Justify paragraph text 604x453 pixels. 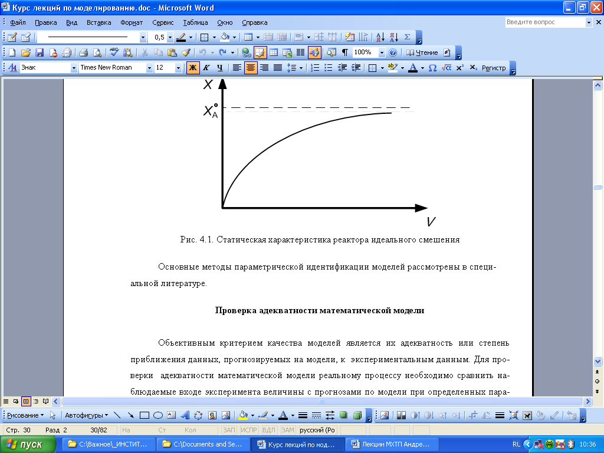[x=278, y=68]
